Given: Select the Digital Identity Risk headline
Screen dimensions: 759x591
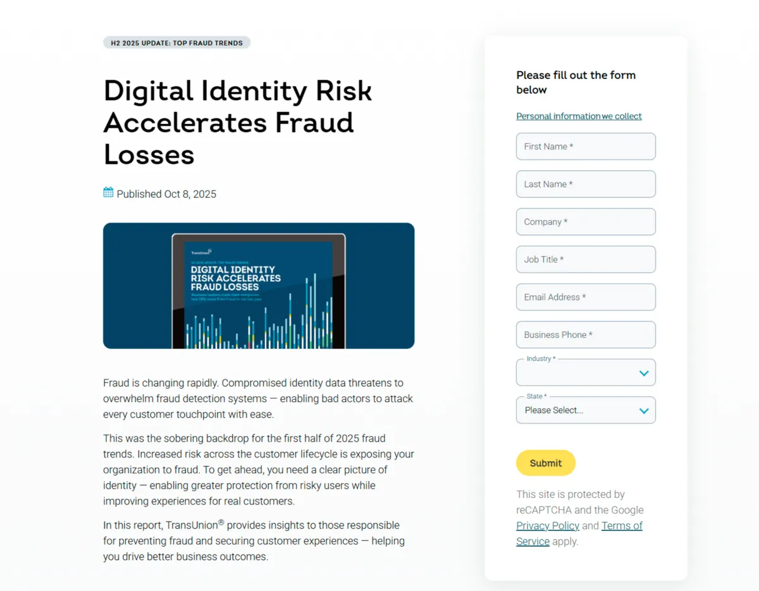Looking at the screenshot, I should 237,123.
